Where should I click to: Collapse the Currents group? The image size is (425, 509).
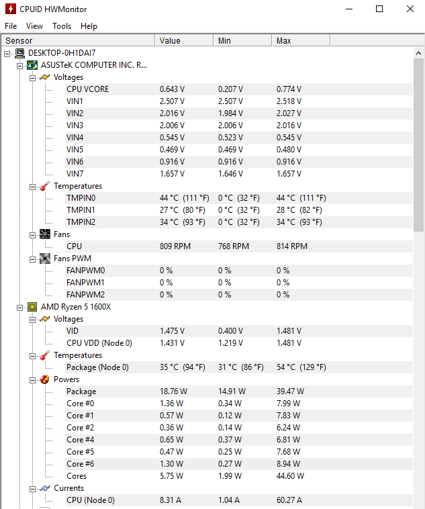pyautogui.click(x=32, y=489)
